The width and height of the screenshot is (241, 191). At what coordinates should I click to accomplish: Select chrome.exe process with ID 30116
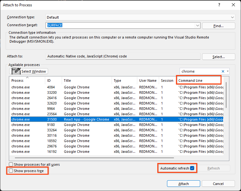pyautogui.click(x=117, y=135)
